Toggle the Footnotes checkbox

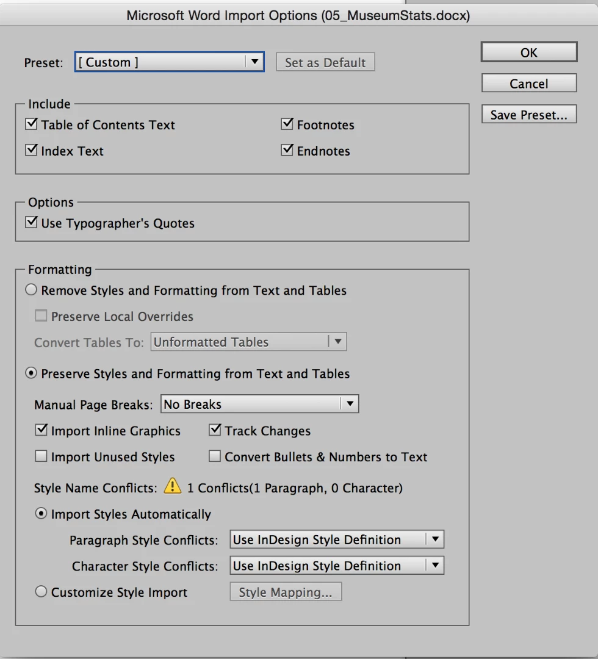[287, 124]
